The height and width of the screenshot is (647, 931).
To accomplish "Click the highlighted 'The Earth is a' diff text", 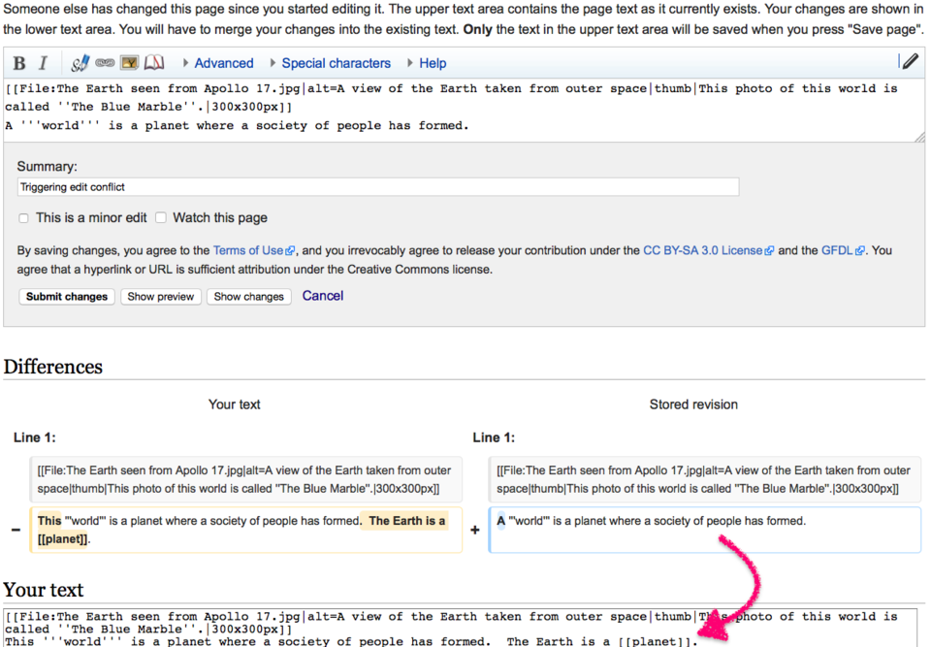I will tap(406, 521).
